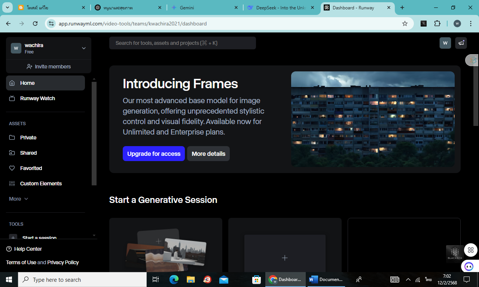This screenshot has height=287, width=479.
Task: Switch to the ChatGPT tab
Action: [128, 7]
